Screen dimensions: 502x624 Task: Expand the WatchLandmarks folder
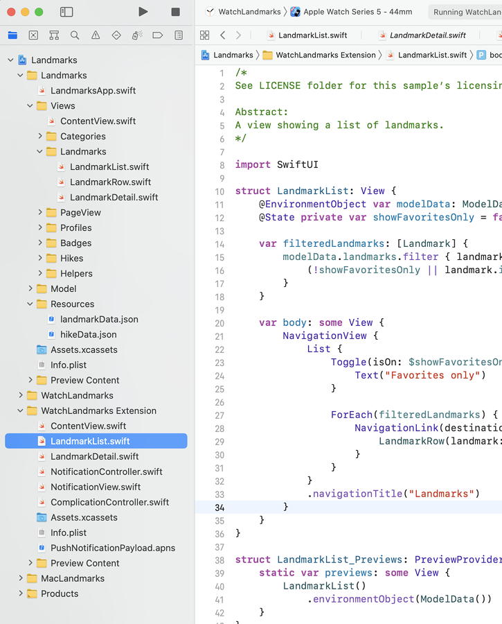coord(21,395)
